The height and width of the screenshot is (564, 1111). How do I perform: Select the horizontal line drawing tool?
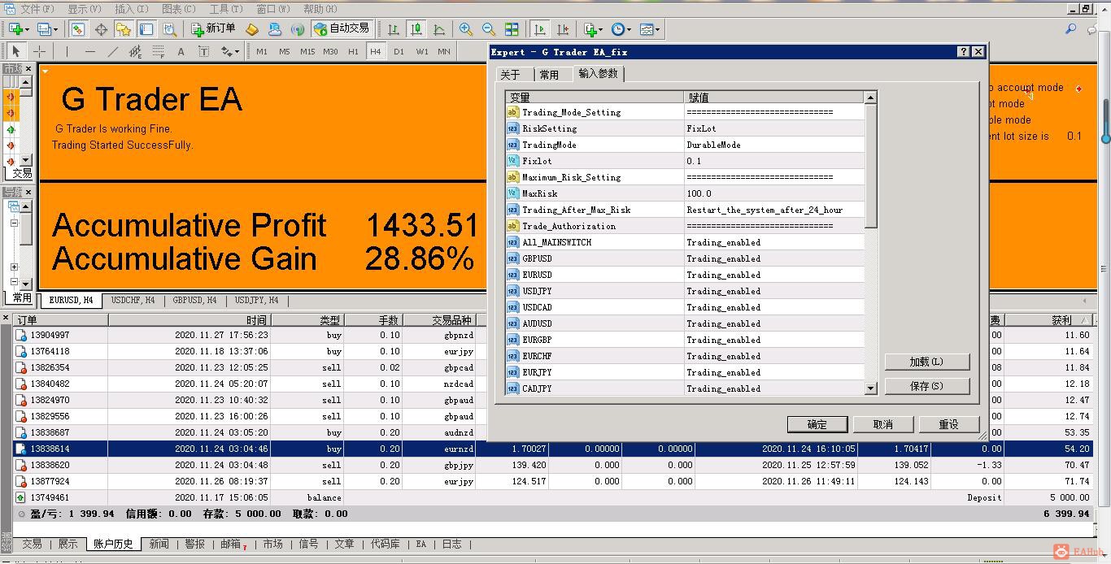pos(89,51)
